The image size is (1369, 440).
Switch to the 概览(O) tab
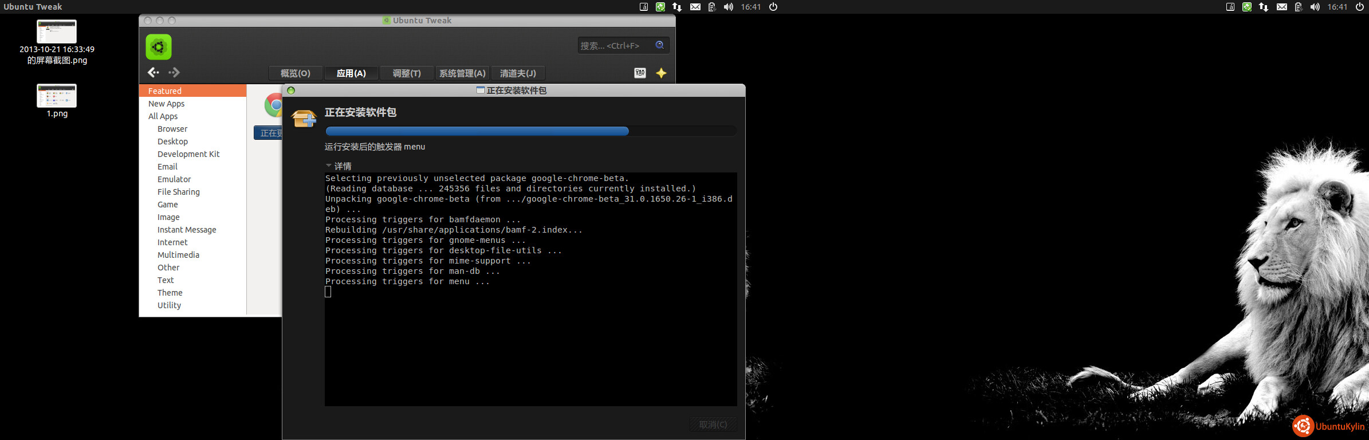pyautogui.click(x=295, y=73)
